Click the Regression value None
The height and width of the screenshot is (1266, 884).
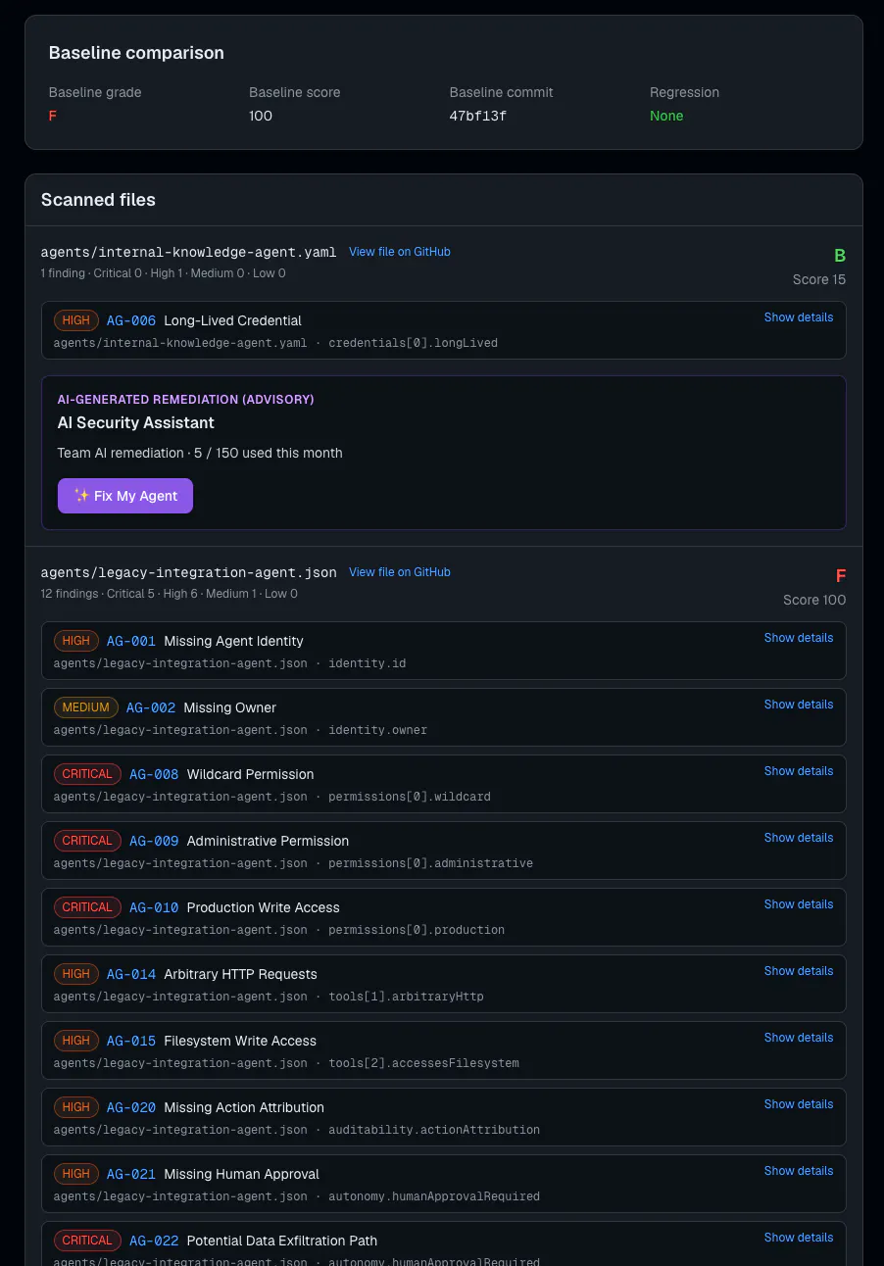click(x=666, y=116)
